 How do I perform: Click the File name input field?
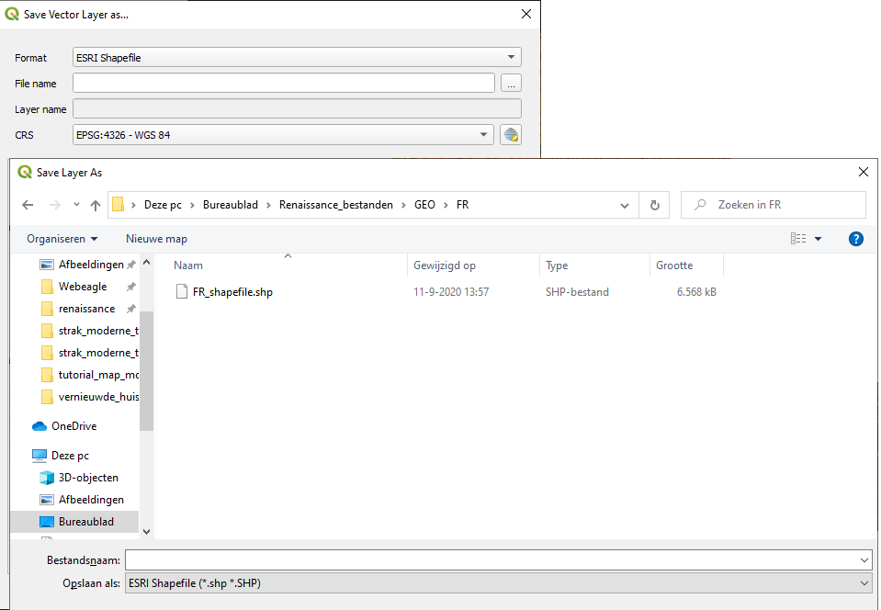click(283, 84)
